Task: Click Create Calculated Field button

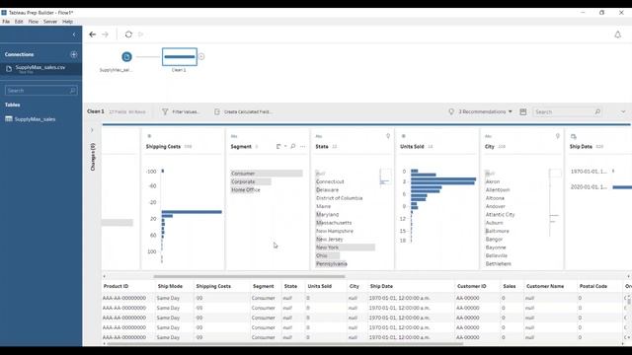Action: pos(243,111)
